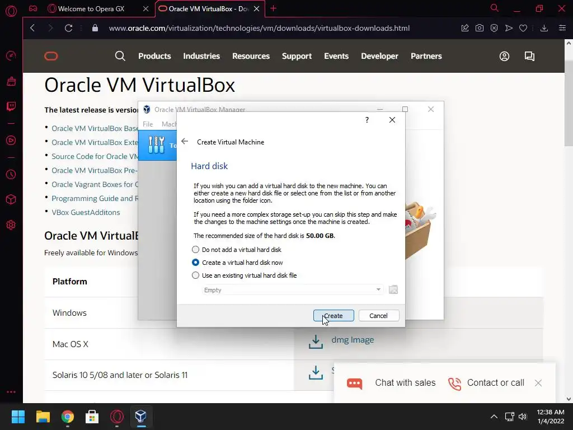Open the taskbar clock and date

[x=551, y=417]
